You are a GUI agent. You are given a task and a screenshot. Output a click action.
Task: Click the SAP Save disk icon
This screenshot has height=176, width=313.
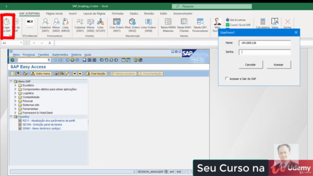coord(60,60)
